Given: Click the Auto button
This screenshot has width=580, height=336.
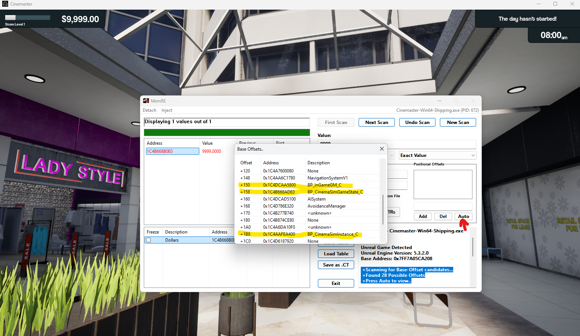Looking at the screenshot, I should click(x=464, y=216).
